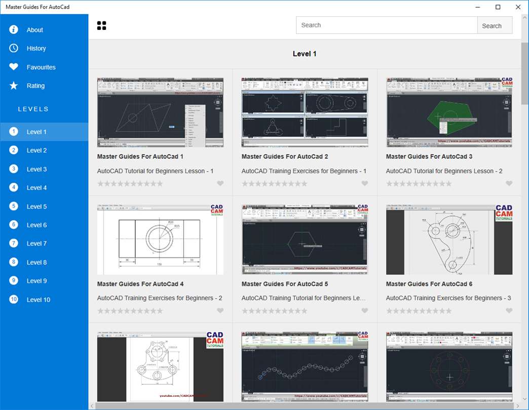The width and height of the screenshot is (529, 410).
Task: Click the grid view icon
Action: click(101, 26)
